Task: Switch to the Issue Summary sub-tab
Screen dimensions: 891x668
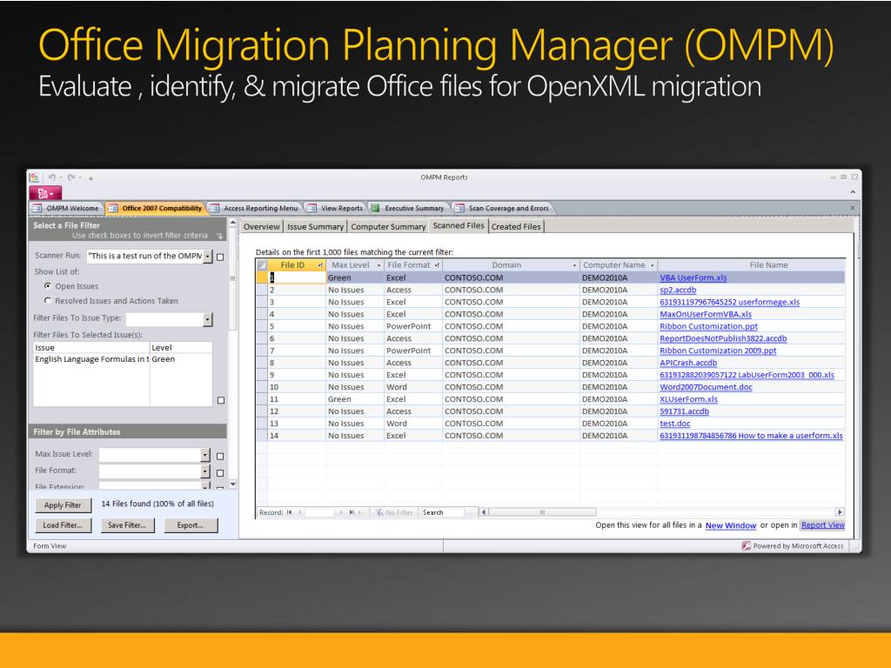Action: pyautogui.click(x=315, y=227)
